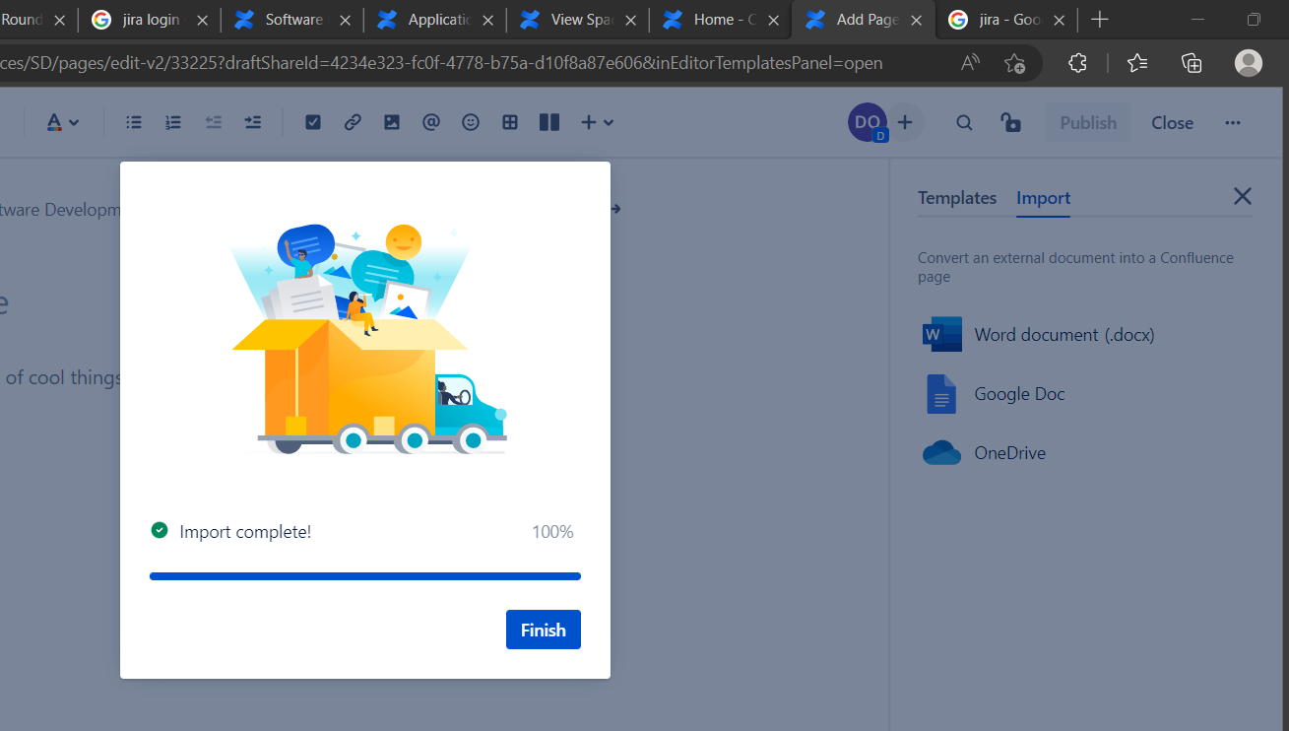Click the import progress bar
This screenshot has width=1289, height=731.
pyautogui.click(x=364, y=576)
